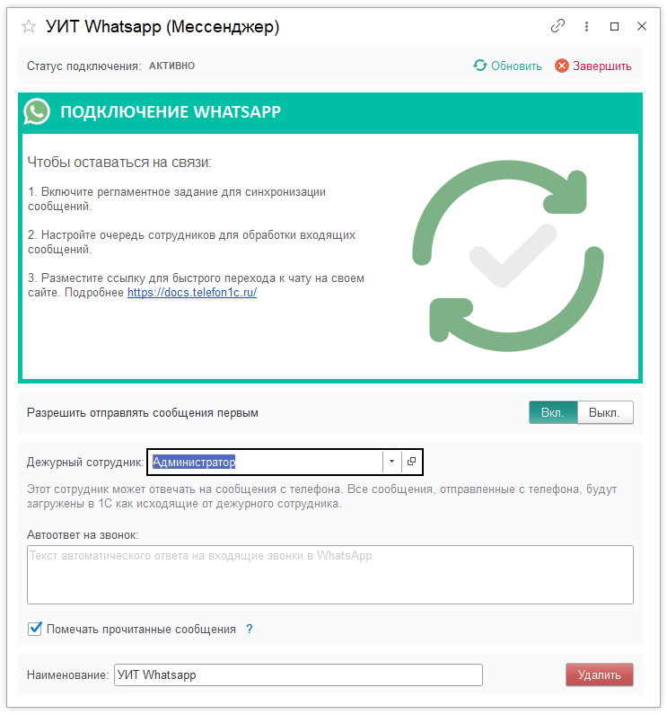Click the WhatsApp logo in the banner
Screen dimensions: 667x714
coord(37,112)
